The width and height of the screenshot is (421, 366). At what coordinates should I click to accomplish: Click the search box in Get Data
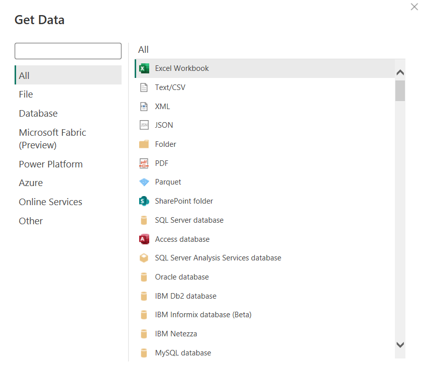pyautogui.click(x=68, y=51)
